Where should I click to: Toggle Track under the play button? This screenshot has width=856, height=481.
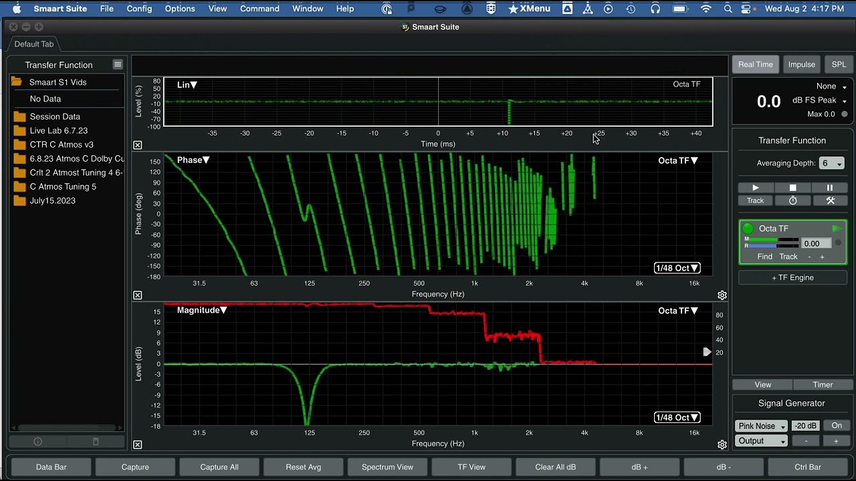click(x=756, y=200)
